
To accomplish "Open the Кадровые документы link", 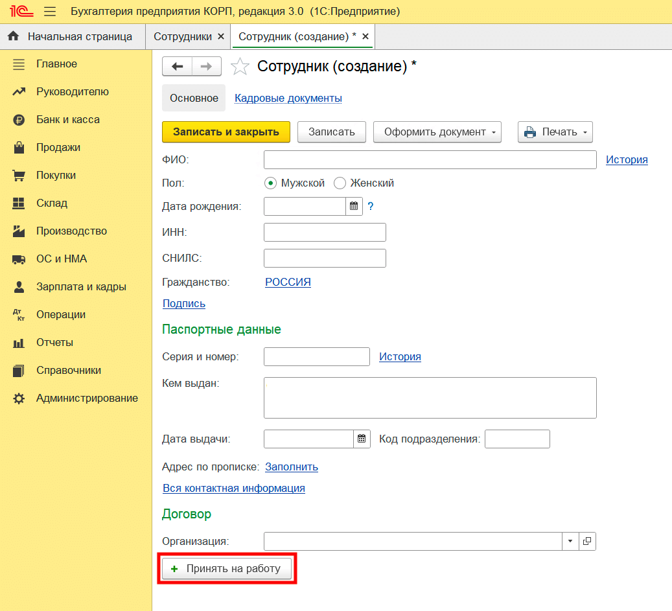I will click(x=288, y=98).
